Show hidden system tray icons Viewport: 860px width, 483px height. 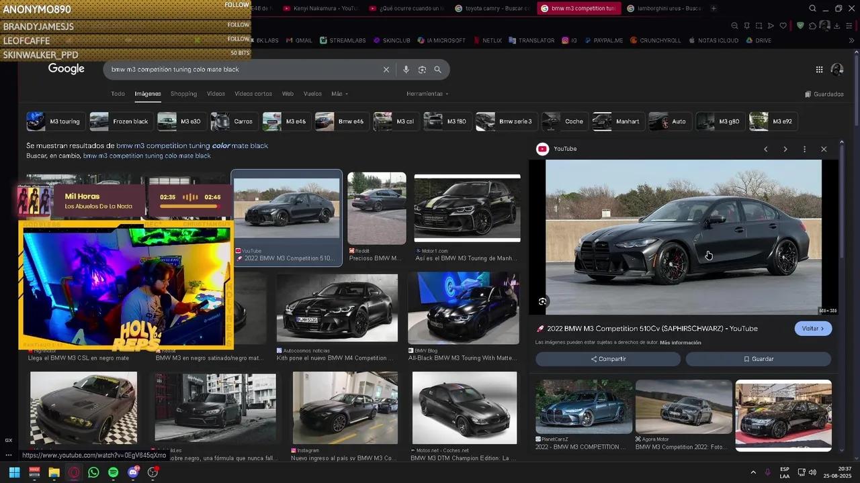coord(753,472)
